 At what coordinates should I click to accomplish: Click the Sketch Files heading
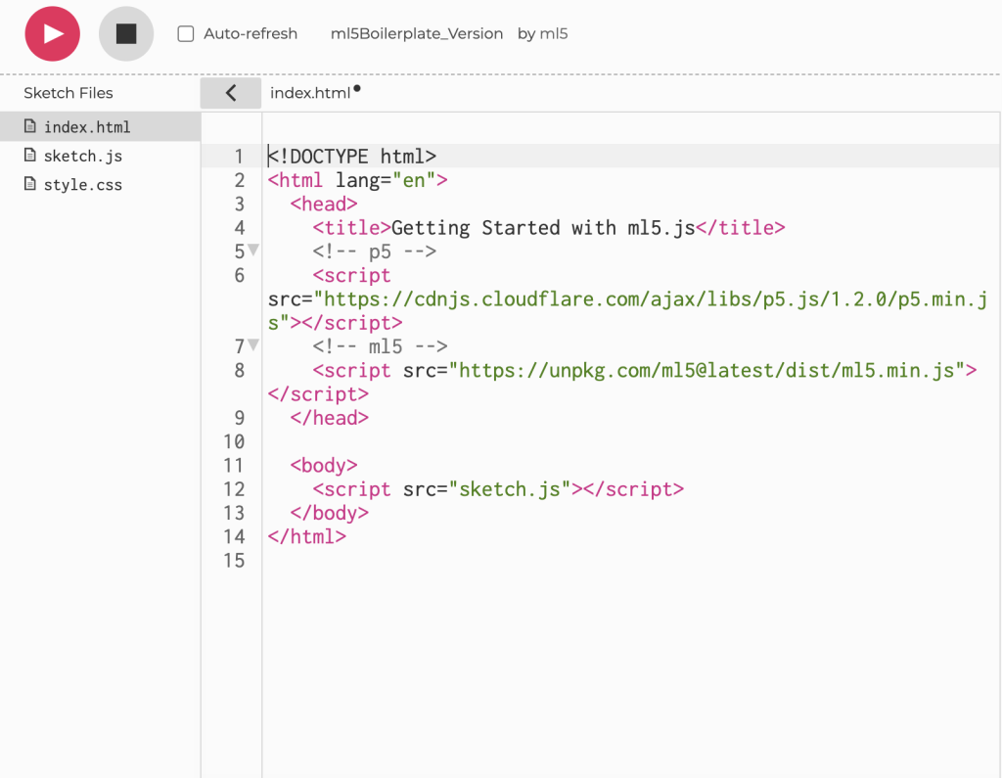(68, 93)
